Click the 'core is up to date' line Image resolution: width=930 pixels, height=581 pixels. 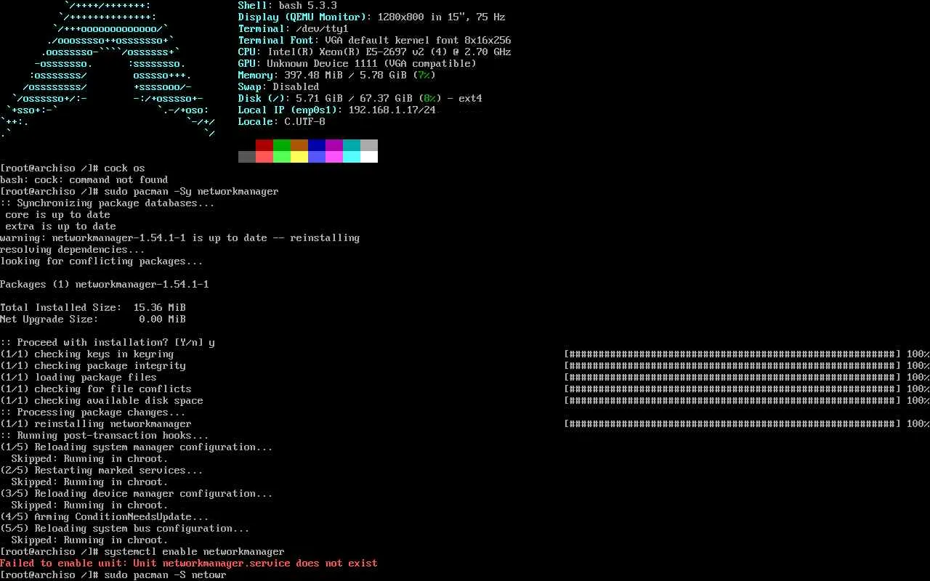57,215
